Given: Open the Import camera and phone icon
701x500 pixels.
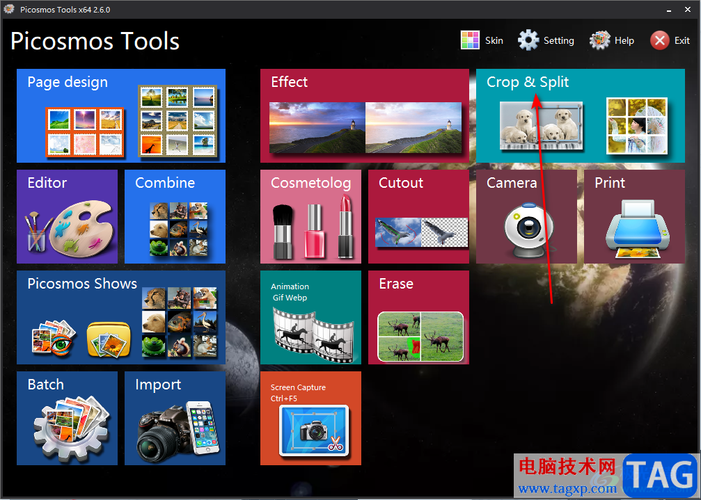Looking at the screenshot, I should pyautogui.click(x=178, y=432).
